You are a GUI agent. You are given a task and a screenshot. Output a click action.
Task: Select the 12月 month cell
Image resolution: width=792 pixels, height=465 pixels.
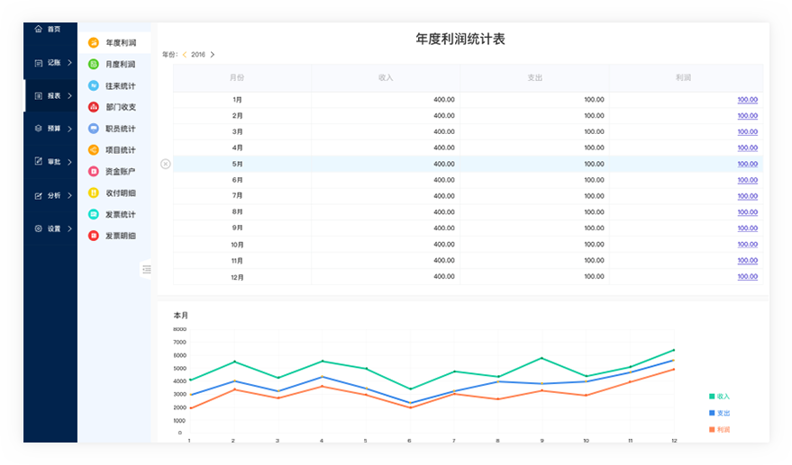237,277
